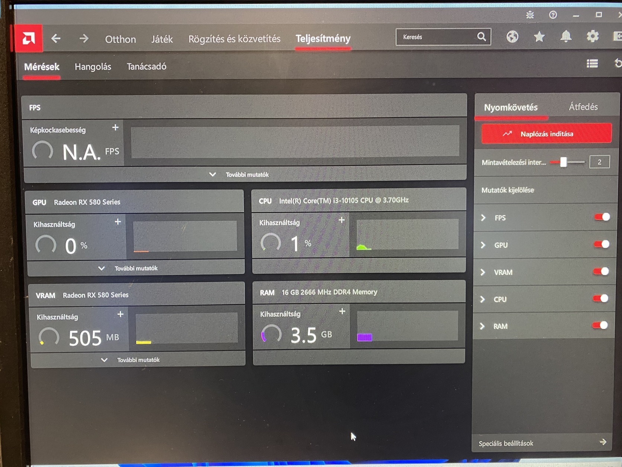Add FPS metric with Képkockasebesség plus icon

pos(115,127)
